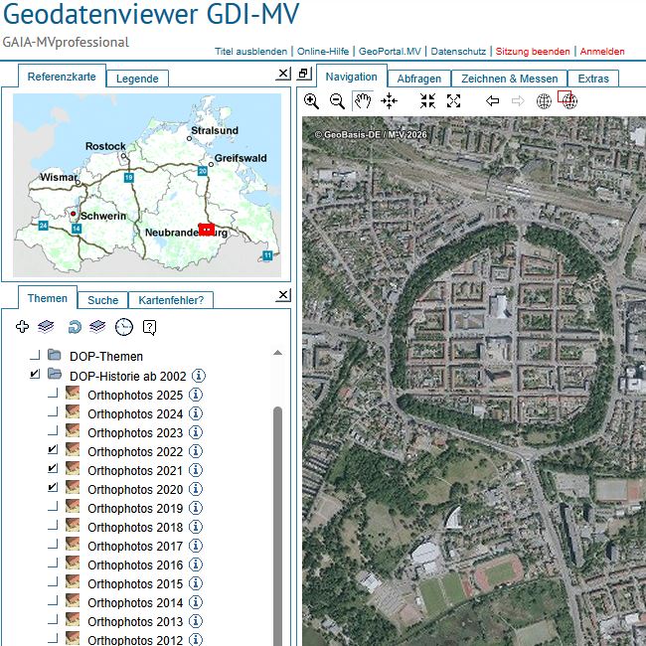Image resolution: width=646 pixels, height=646 pixels.
Task: Close the Referenzkarte panel
Action: [283, 74]
